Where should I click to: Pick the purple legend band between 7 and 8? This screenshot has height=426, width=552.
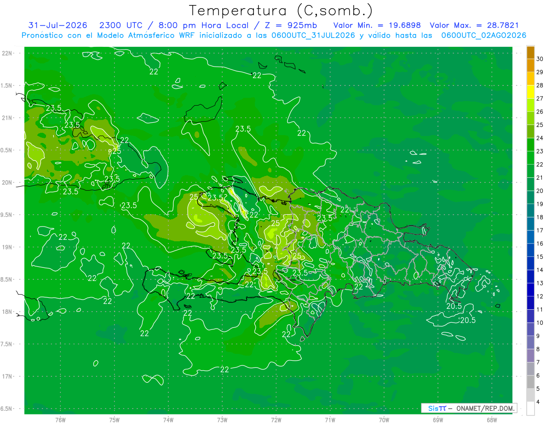(530, 356)
